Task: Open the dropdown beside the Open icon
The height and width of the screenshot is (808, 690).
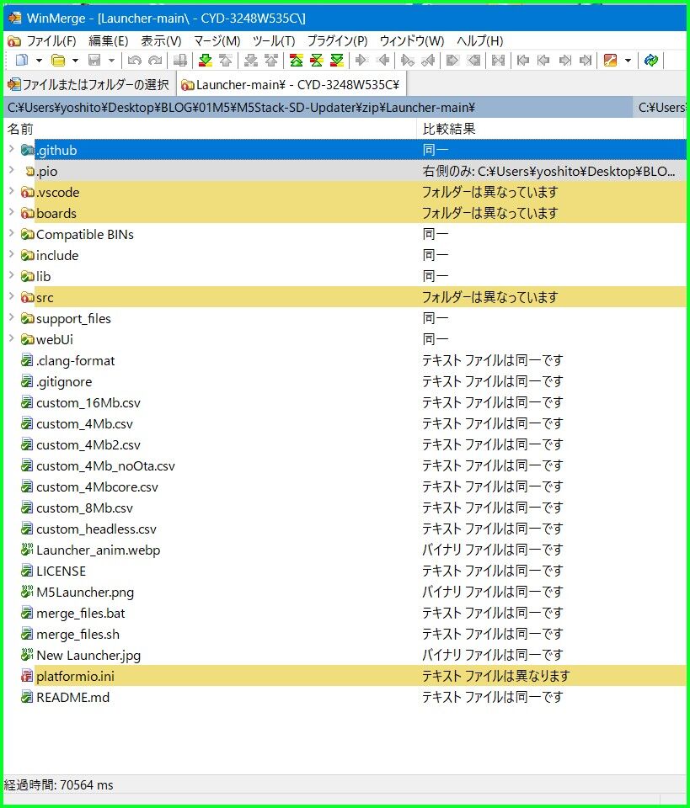Action: tap(76, 60)
